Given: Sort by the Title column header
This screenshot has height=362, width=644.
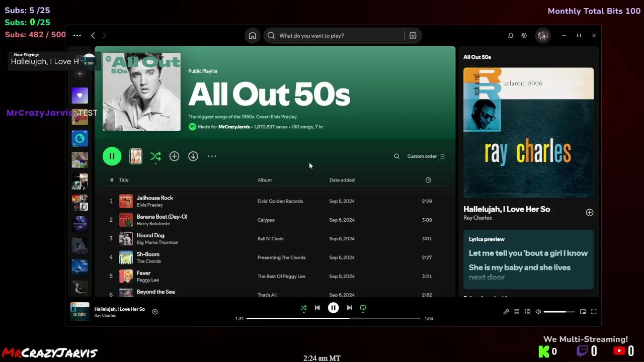Looking at the screenshot, I should (123, 180).
